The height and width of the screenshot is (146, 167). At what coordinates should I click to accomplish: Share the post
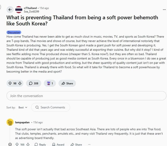(x=67, y=83)
